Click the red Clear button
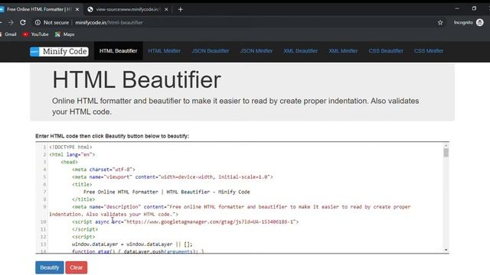 point(77,267)
